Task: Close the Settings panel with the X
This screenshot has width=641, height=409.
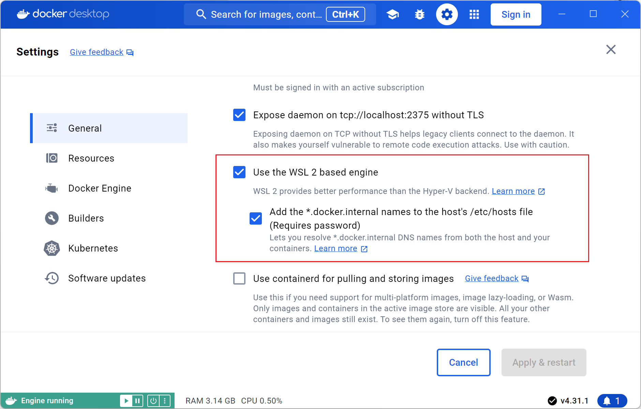Action: pos(611,49)
